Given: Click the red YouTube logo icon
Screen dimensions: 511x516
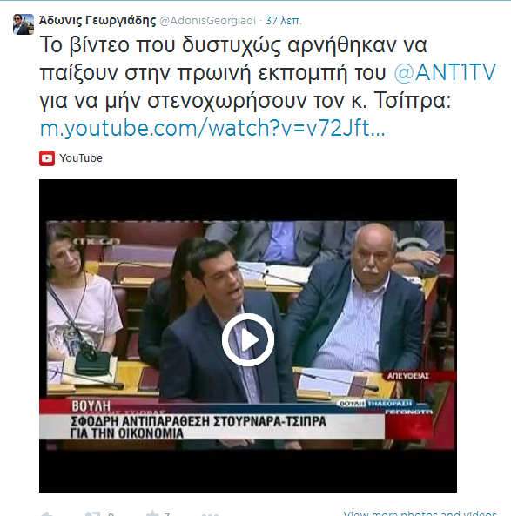Looking at the screenshot, I should (47, 158).
